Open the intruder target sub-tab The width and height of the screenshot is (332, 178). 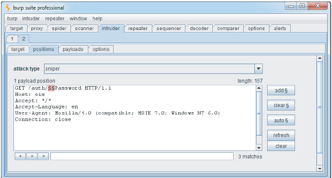[x=18, y=49]
